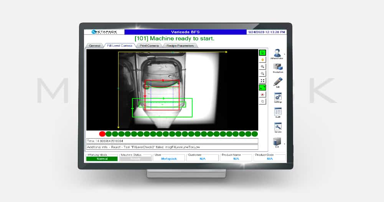Viewport: 384px width, 202px height.
Task: Click the rotate/refresh icon in image toolbar
Action: tap(262, 101)
